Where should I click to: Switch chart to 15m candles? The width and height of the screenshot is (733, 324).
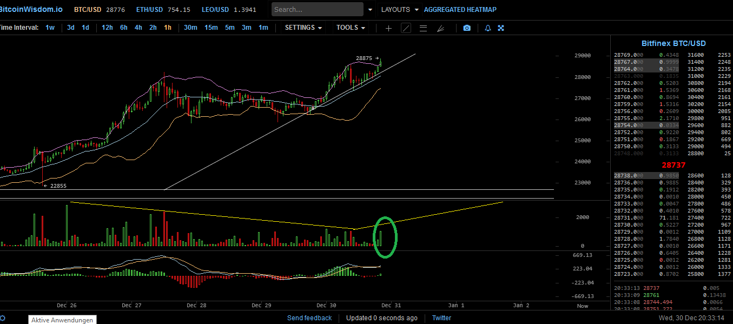(x=211, y=28)
